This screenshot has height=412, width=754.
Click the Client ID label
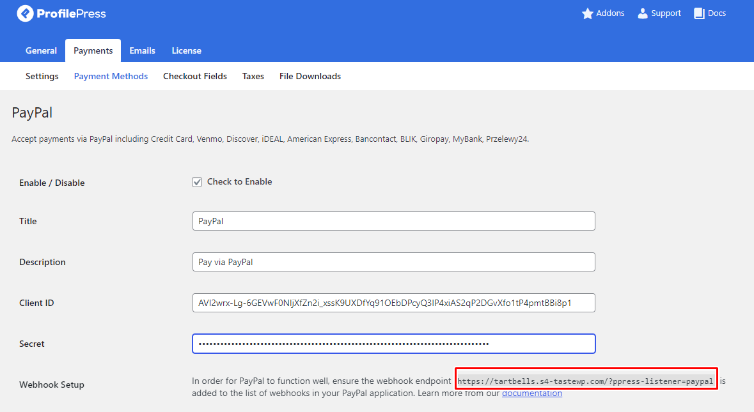[36, 303]
